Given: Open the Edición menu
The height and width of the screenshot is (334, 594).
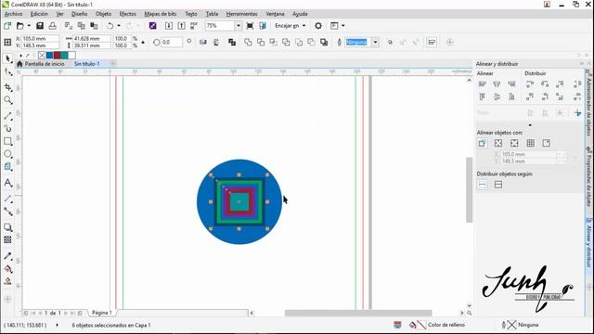Looking at the screenshot, I should click(39, 14).
